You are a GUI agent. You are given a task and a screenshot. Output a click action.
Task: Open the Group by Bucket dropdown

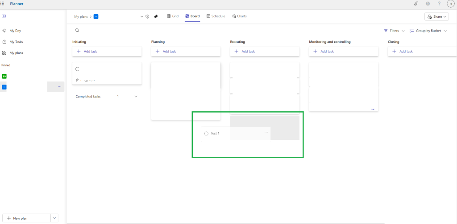[428, 31]
